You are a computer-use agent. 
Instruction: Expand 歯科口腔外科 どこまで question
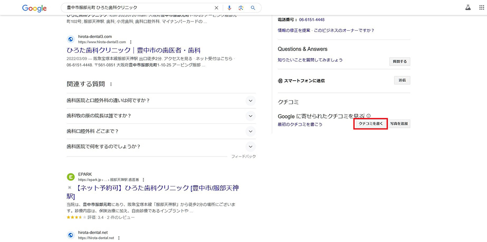(x=250, y=131)
